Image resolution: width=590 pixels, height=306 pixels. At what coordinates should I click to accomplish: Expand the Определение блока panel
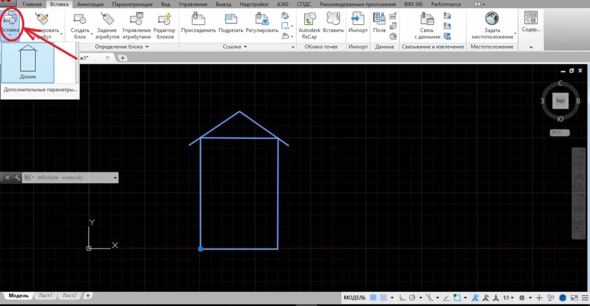click(x=122, y=47)
